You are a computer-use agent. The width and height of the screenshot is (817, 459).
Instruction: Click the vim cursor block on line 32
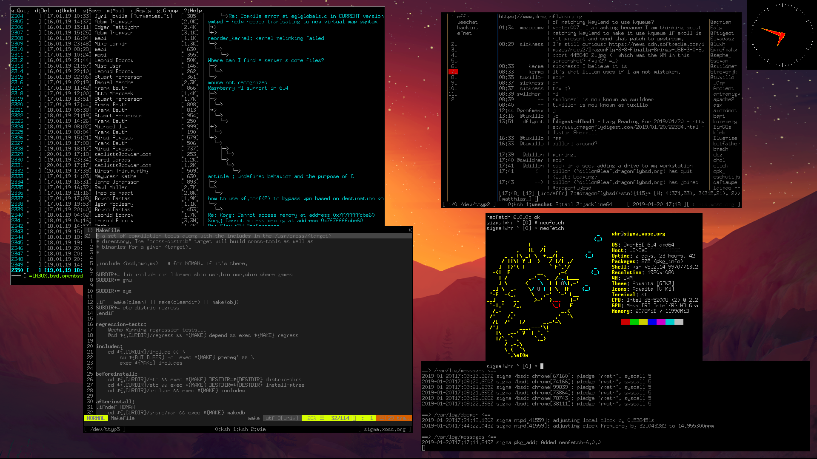[98, 236]
